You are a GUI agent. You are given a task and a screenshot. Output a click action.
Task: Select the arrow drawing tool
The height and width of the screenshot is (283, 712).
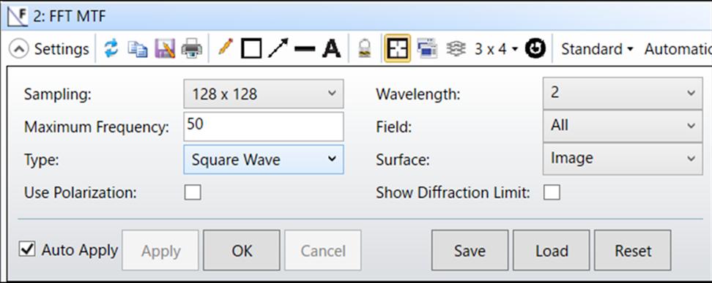point(278,48)
